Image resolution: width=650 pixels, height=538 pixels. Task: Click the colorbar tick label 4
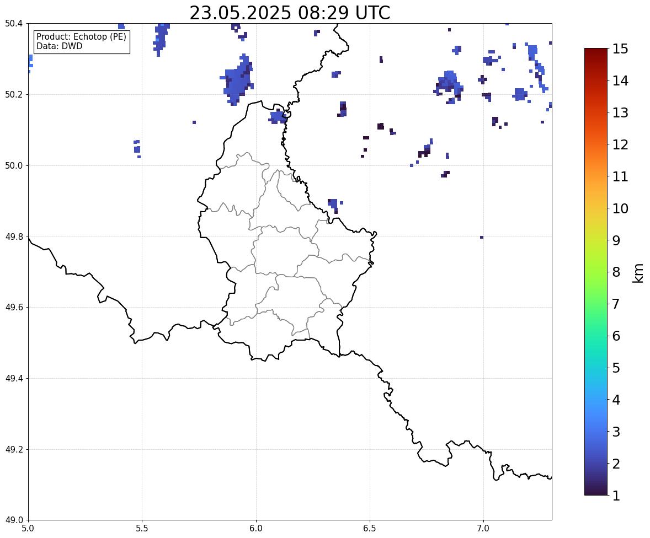616,400
